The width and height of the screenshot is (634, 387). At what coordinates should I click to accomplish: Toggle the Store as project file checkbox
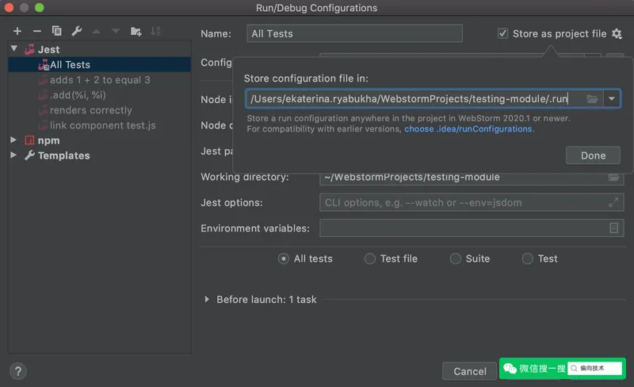(502, 33)
